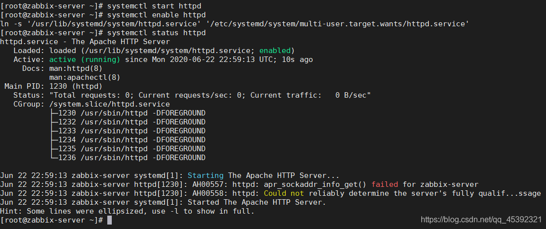546x229 pixels.
Task: Click the 'systemctl status httpd' command
Action: click(x=156, y=33)
